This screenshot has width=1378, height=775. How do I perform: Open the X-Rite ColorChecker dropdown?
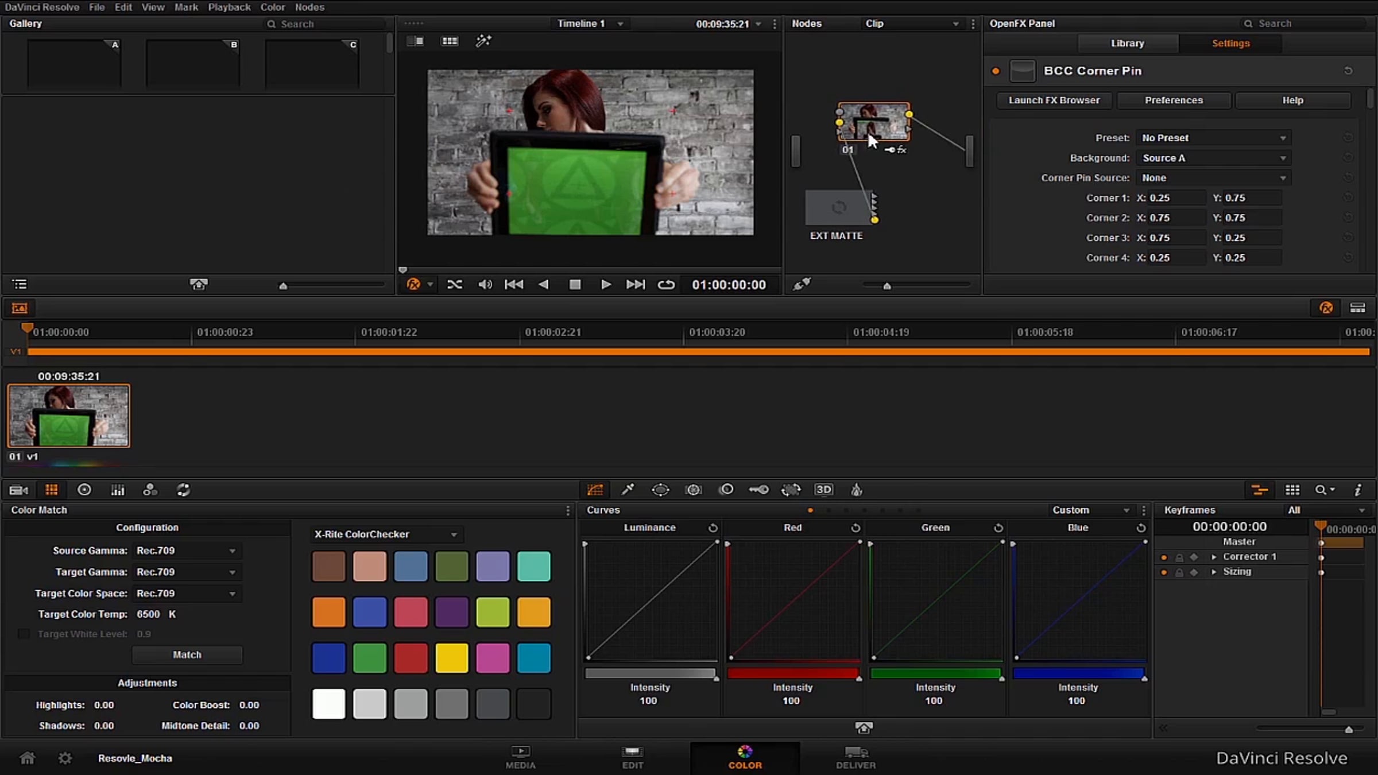point(386,534)
